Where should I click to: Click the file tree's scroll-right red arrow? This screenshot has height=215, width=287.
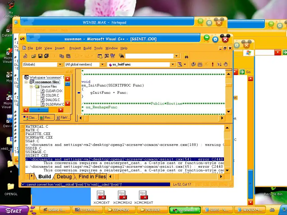(x=61, y=110)
